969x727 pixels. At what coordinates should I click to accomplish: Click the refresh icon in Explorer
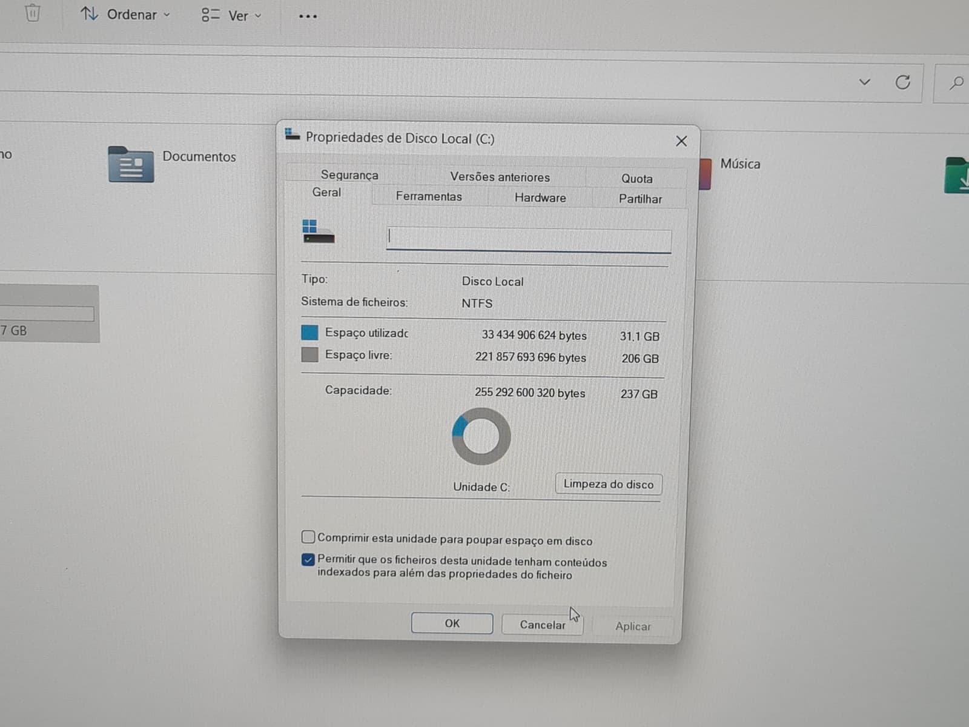click(x=902, y=82)
